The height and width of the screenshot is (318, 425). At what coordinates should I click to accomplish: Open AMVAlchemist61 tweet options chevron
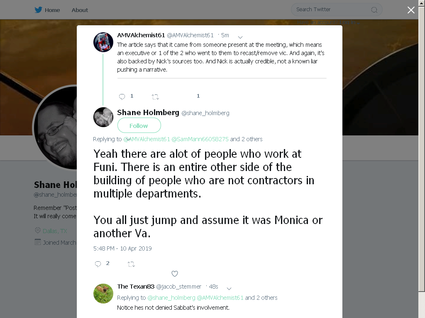pyautogui.click(x=240, y=37)
